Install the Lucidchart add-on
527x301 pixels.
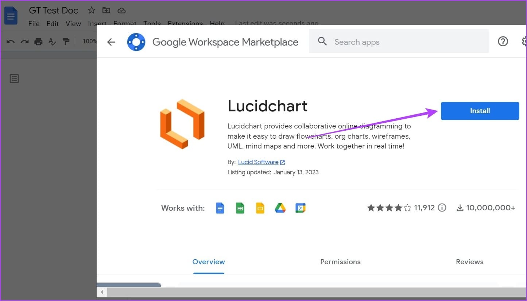[x=480, y=111]
